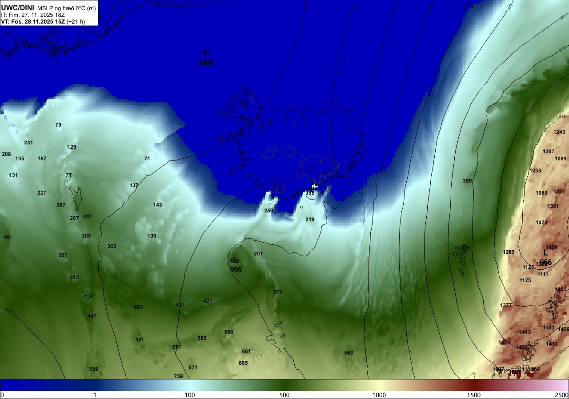Screen dimensions: 569x399
Task: Click the height value 131
Action: point(13,175)
